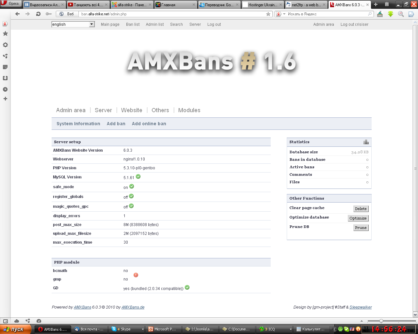Open the zoom magnifier toolbar icon
Image resolution: width=418 pixels, height=334 pixels.
pyautogui.click(x=401, y=14)
